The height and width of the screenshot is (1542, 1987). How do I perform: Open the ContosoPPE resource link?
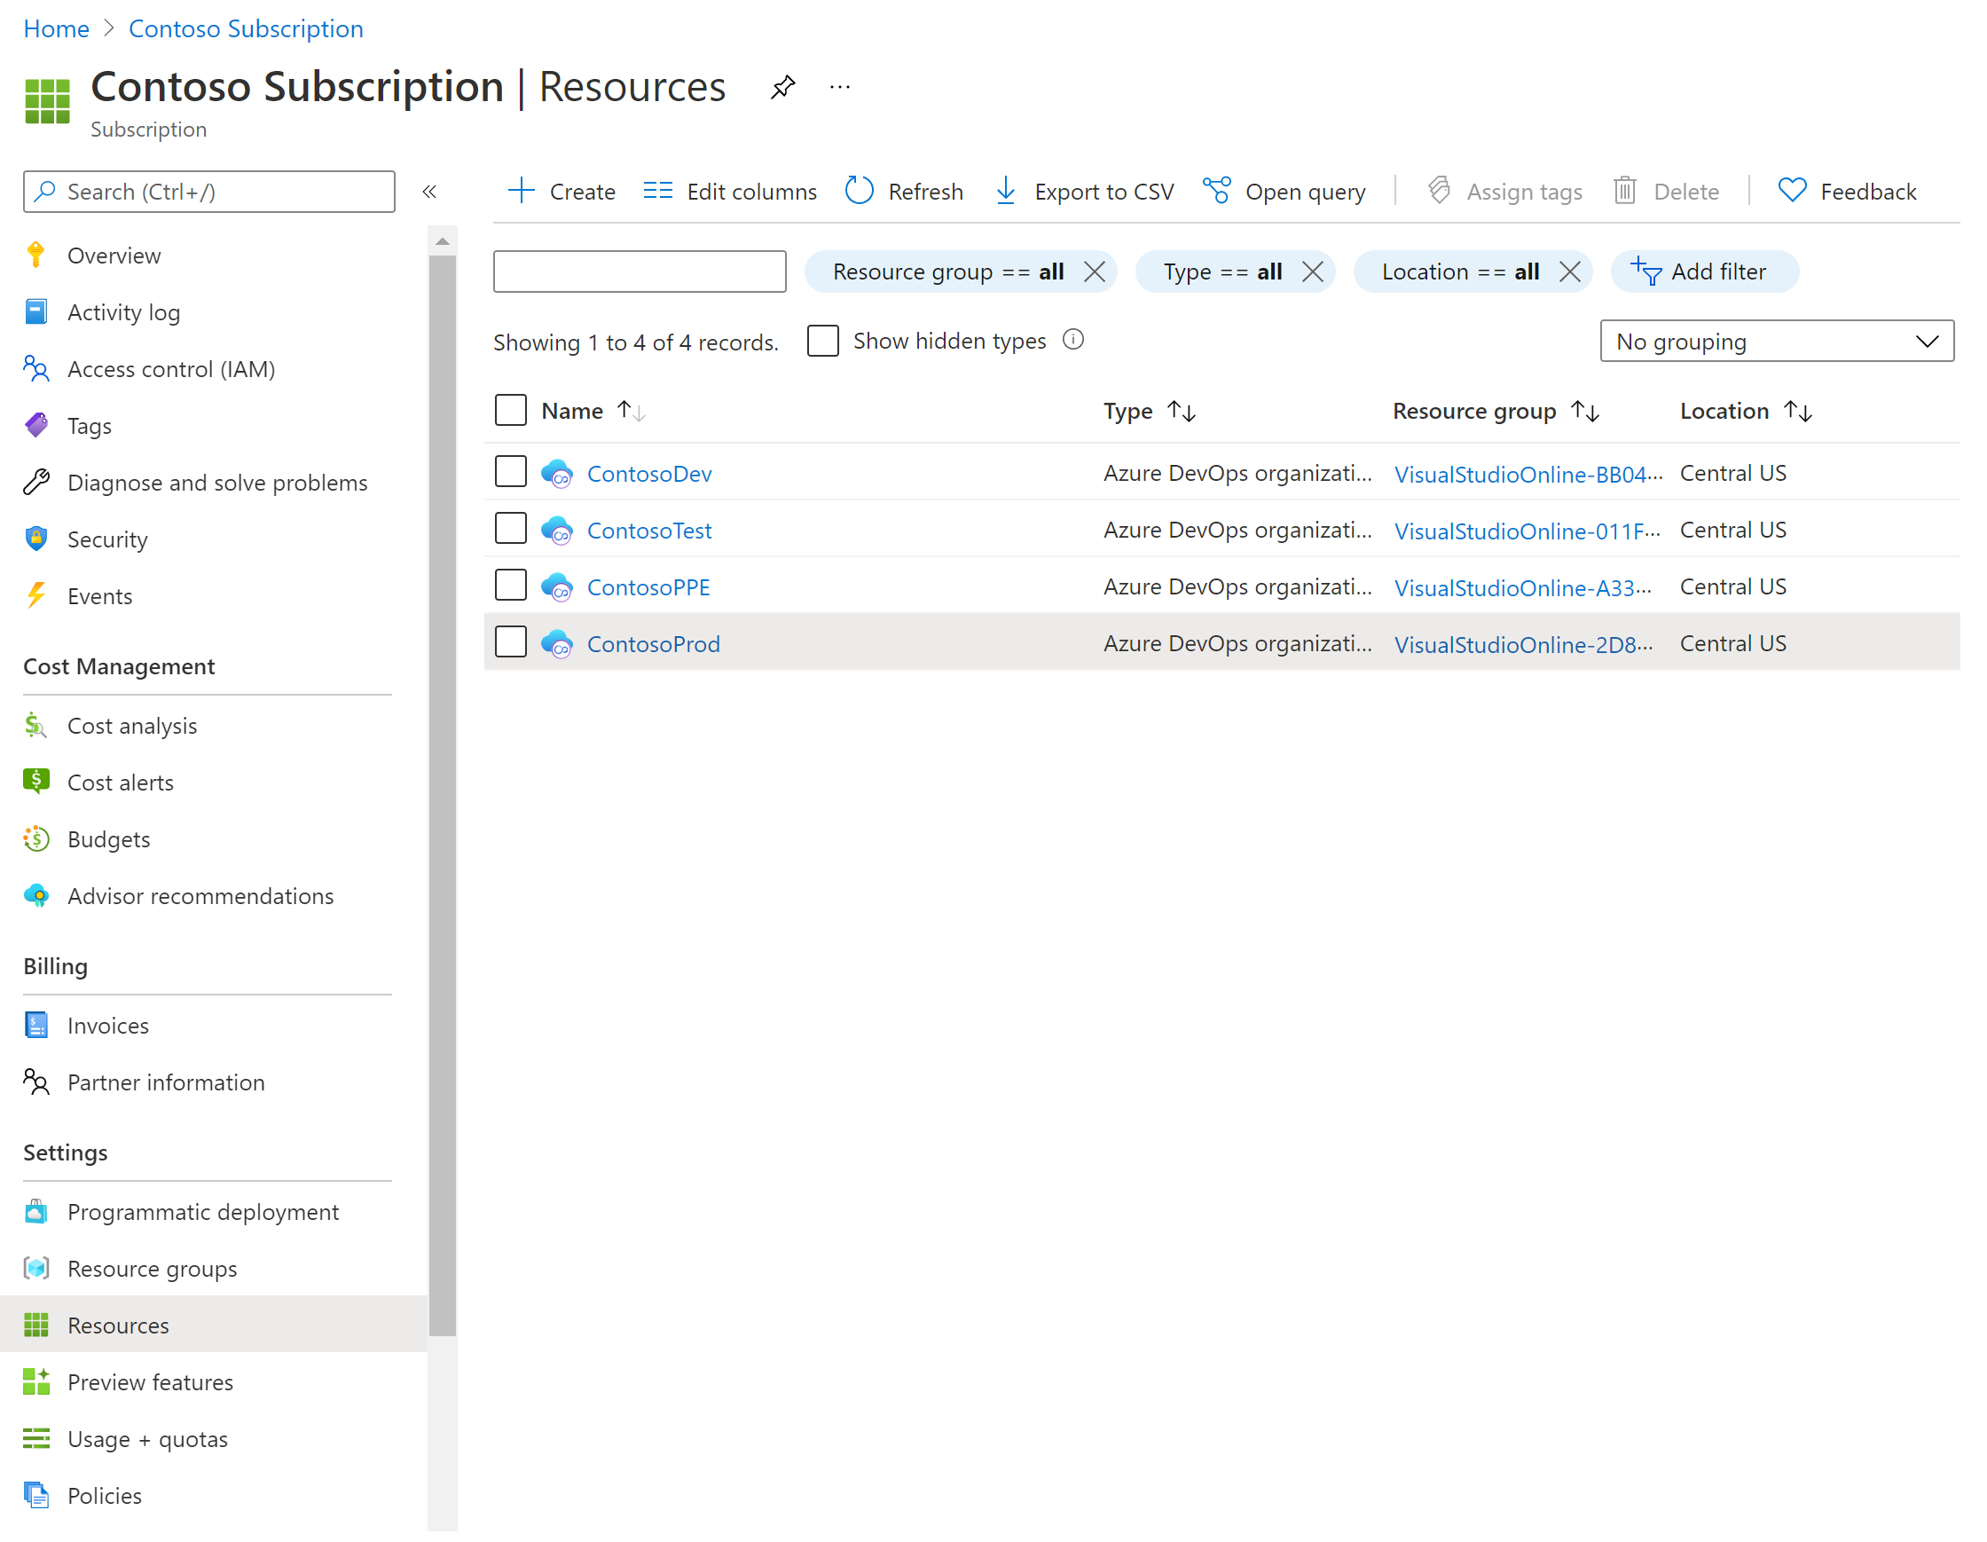click(x=650, y=586)
